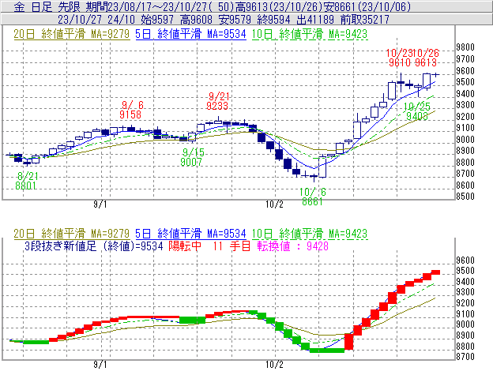
Task: Click the 10/26 9613 high label
Action: tap(426, 58)
